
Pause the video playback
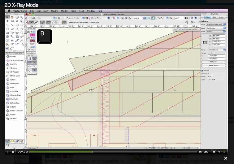click(7, 152)
